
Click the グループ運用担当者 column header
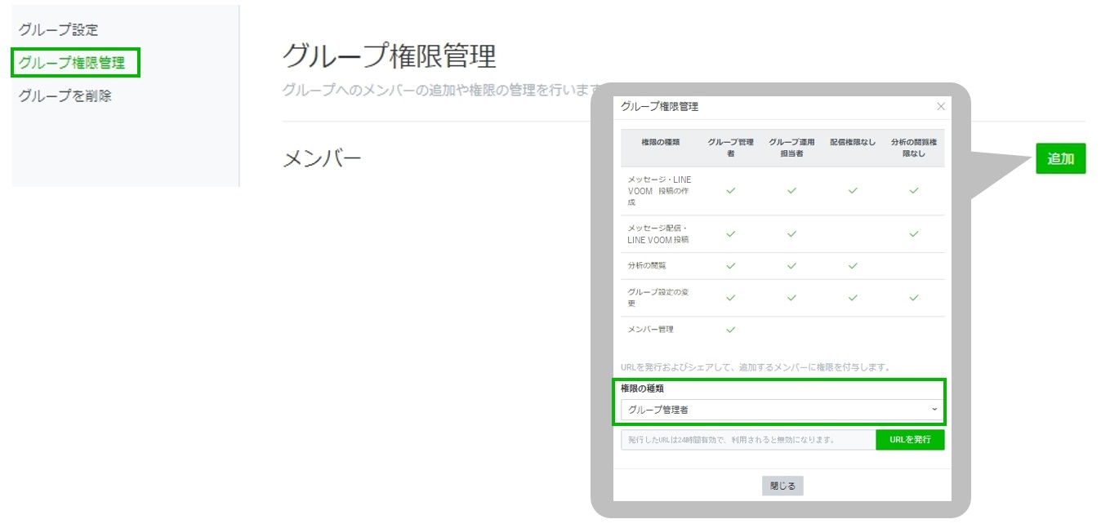click(791, 148)
